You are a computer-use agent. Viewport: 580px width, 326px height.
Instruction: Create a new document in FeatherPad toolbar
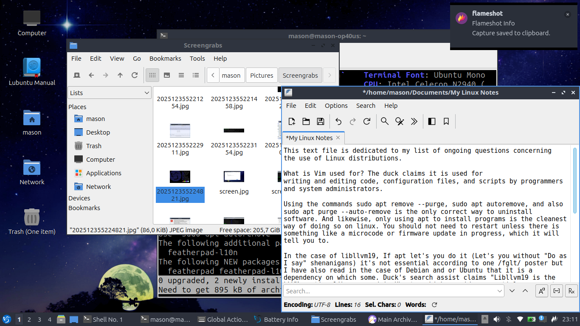click(x=292, y=121)
